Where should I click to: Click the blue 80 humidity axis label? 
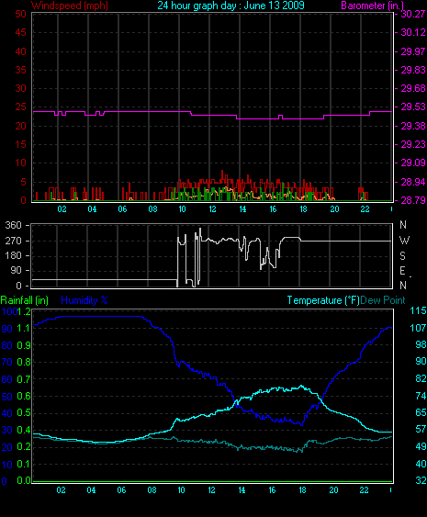(7, 345)
